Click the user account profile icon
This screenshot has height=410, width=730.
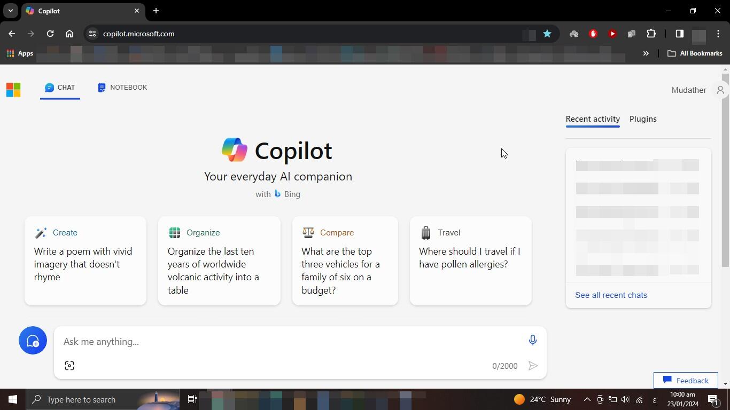pyautogui.click(x=720, y=90)
